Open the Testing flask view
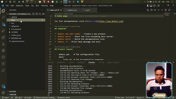176x99 pixels. pyautogui.click(x=3, y=44)
